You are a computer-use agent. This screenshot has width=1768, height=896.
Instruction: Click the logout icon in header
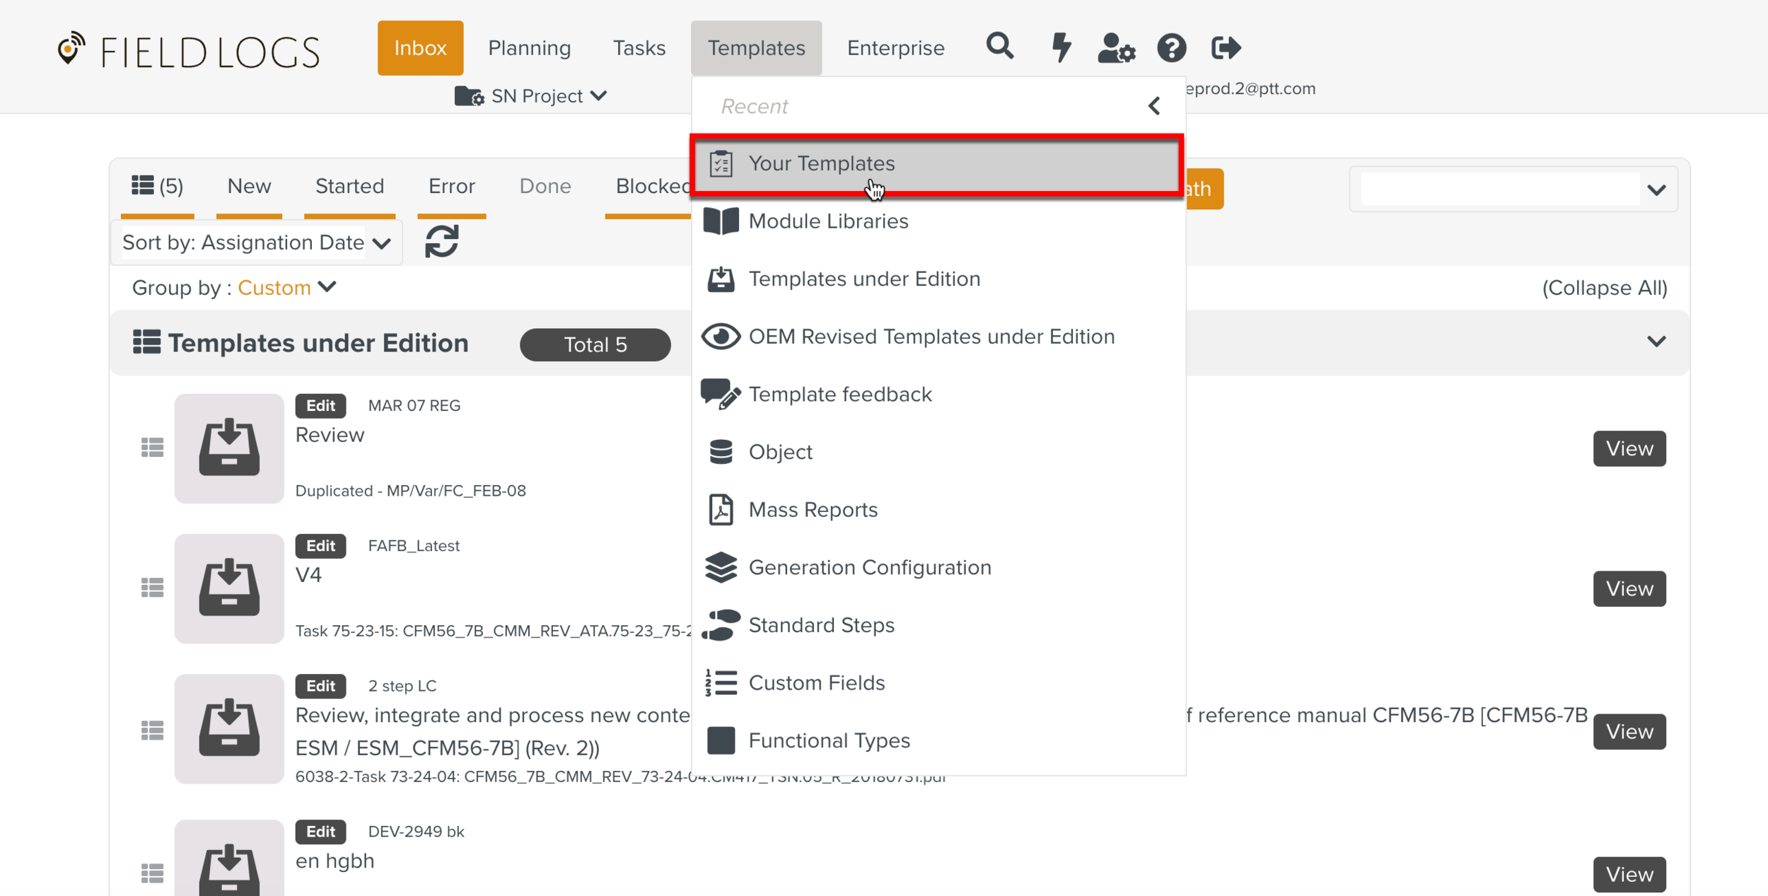[1226, 48]
